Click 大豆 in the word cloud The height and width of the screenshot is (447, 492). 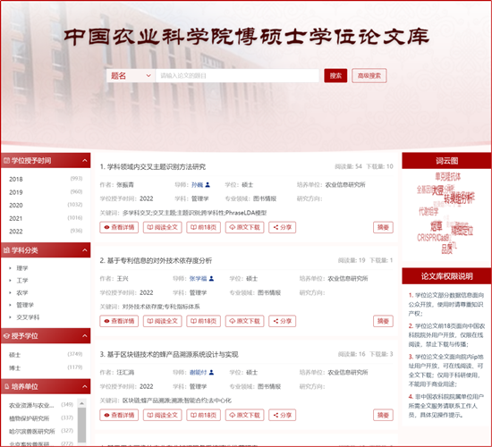437,190
